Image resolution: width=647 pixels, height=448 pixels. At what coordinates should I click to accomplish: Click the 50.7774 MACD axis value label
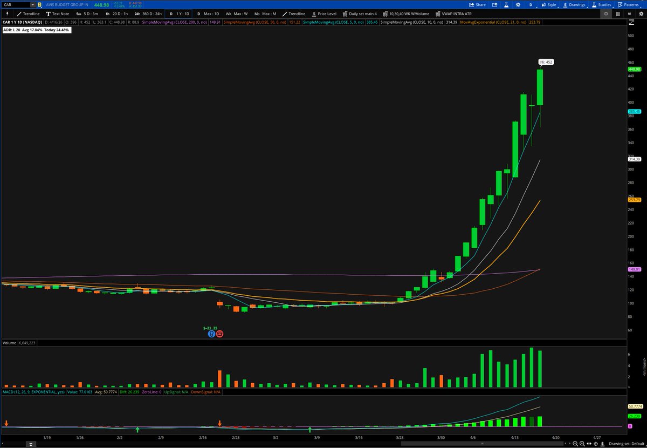pyautogui.click(x=636, y=406)
